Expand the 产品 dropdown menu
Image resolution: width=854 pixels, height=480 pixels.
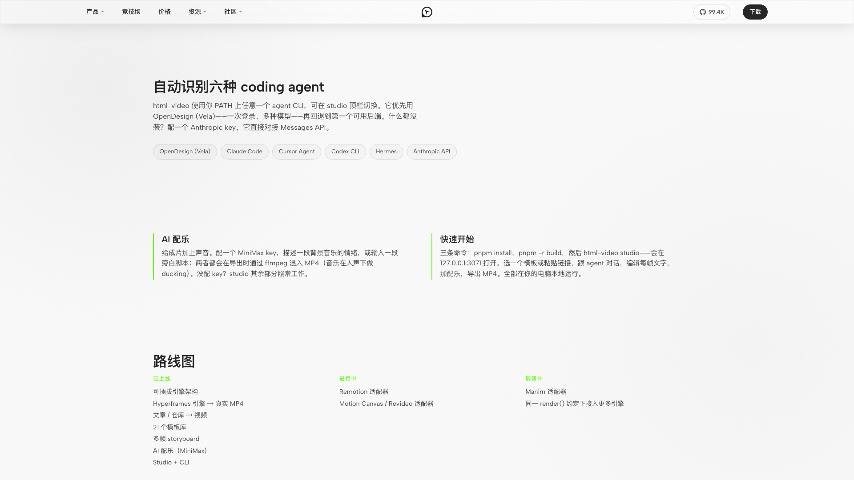95,12
